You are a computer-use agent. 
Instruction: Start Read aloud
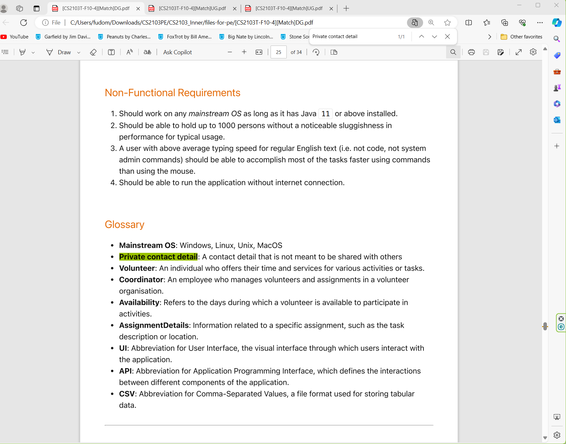pyautogui.click(x=129, y=52)
